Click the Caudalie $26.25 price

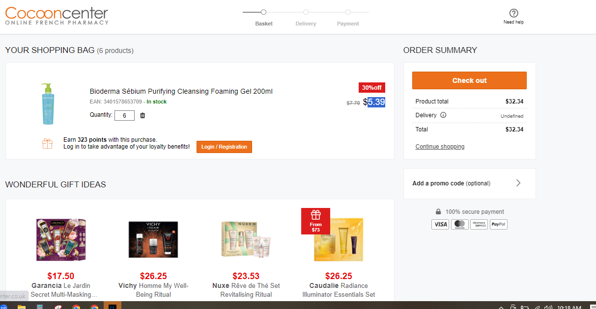click(339, 276)
